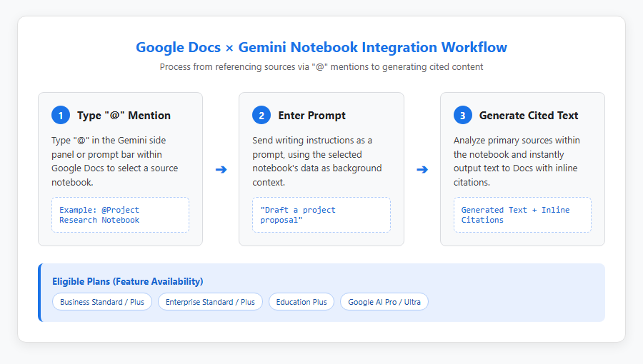The width and height of the screenshot is (643, 364).
Task: Select the 'Business Standard / Plus' plan pill
Action: (x=102, y=302)
